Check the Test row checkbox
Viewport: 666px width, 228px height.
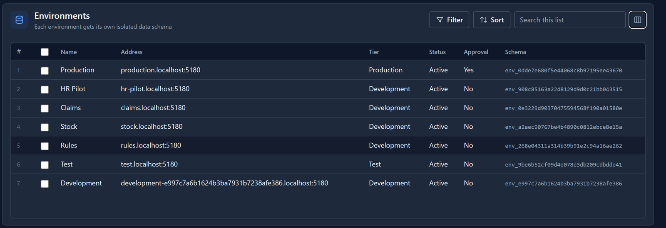[45, 165]
